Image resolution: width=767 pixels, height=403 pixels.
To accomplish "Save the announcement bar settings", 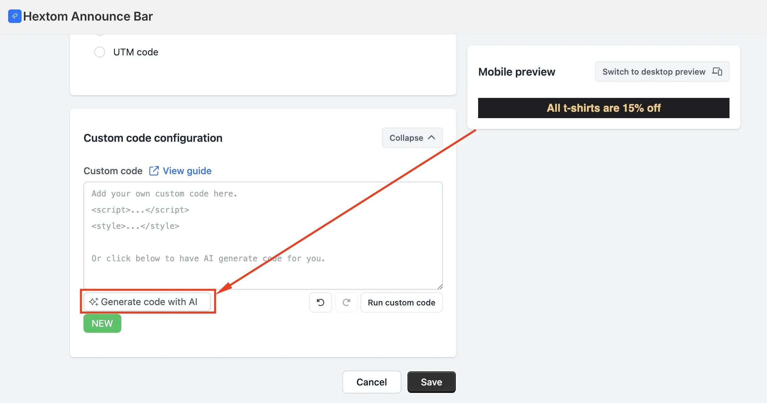I will (x=431, y=382).
